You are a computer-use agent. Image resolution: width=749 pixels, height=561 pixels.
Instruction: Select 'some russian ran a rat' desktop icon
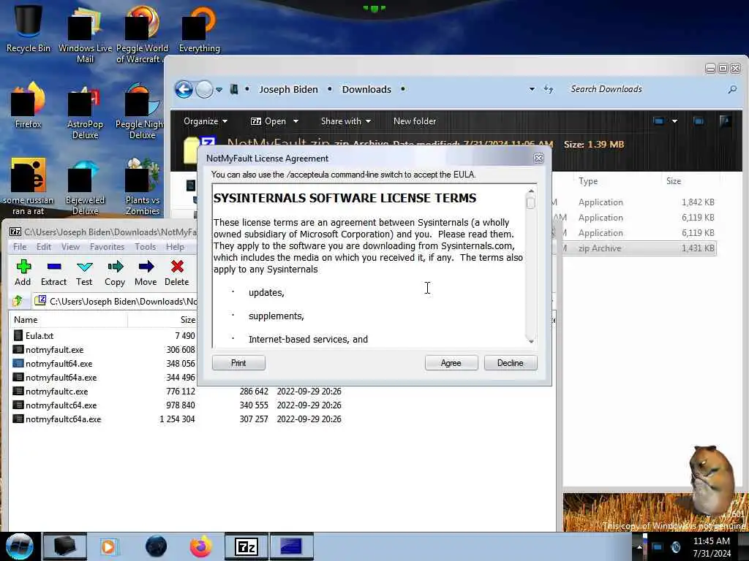29,187
